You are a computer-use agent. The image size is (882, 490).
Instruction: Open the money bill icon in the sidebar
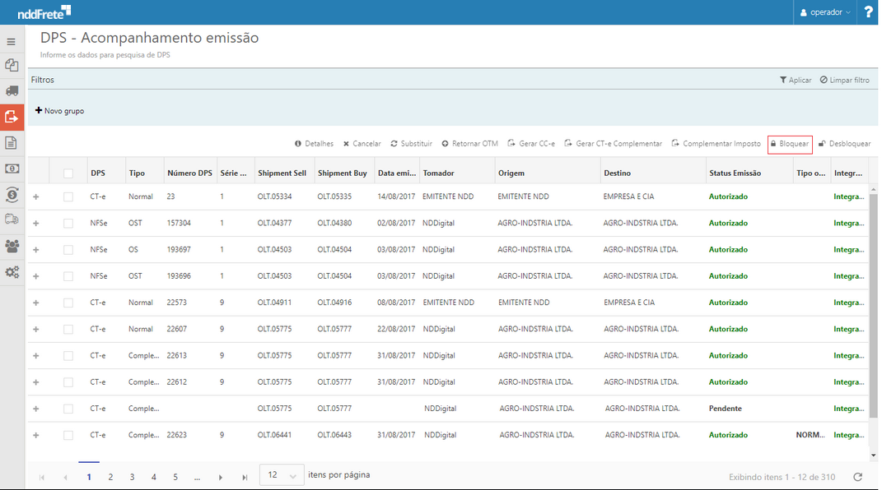[x=12, y=169]
